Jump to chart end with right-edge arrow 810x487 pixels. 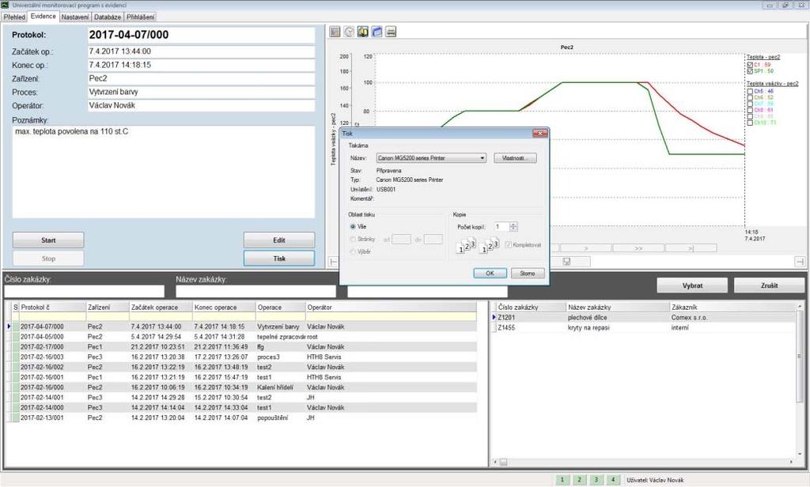[800, 262]
